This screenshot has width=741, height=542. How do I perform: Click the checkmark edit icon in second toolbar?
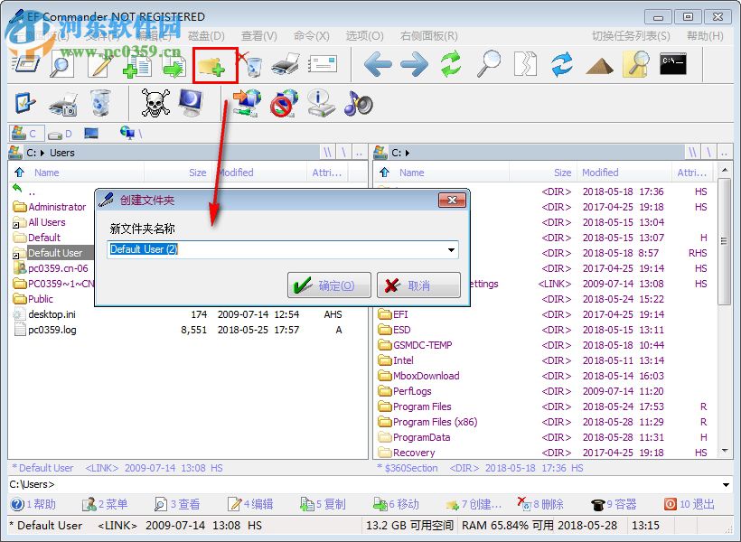pos(24,103)
